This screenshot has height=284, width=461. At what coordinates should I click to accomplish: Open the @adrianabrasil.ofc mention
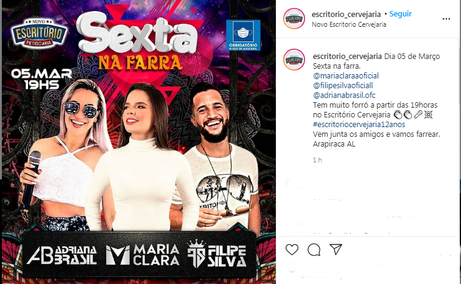[344, 95]
